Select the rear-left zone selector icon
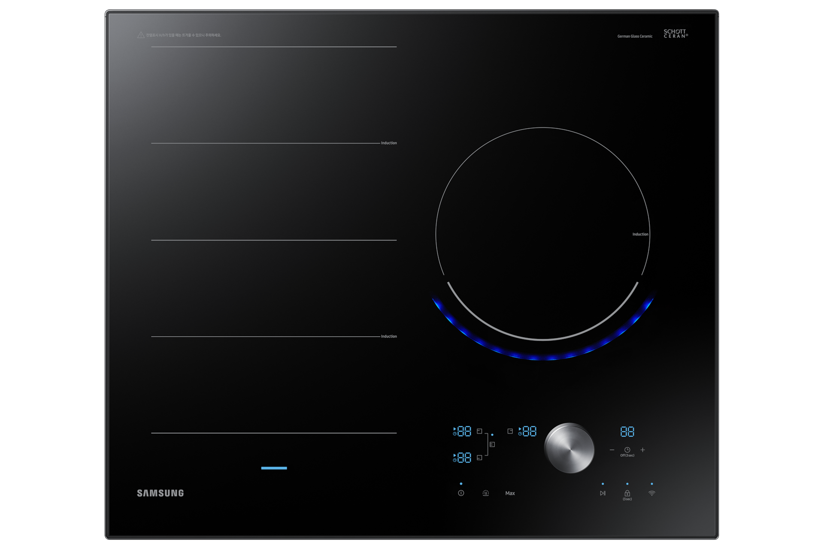Image resolution: width=824 pixels, height=549 pixels. (x=479, y=431)
